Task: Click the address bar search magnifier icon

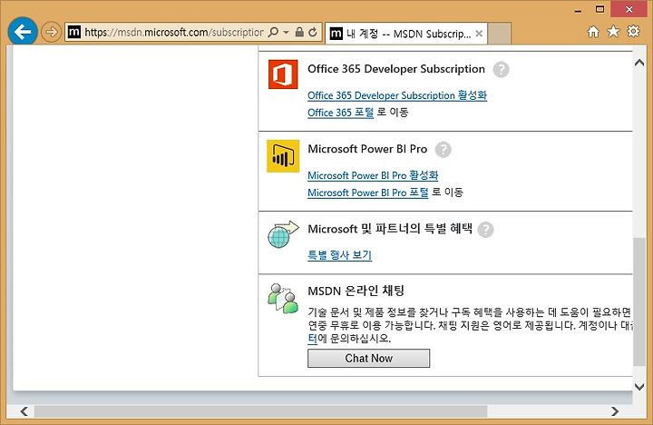Action: pyautogui.click(x=273, y=32)
